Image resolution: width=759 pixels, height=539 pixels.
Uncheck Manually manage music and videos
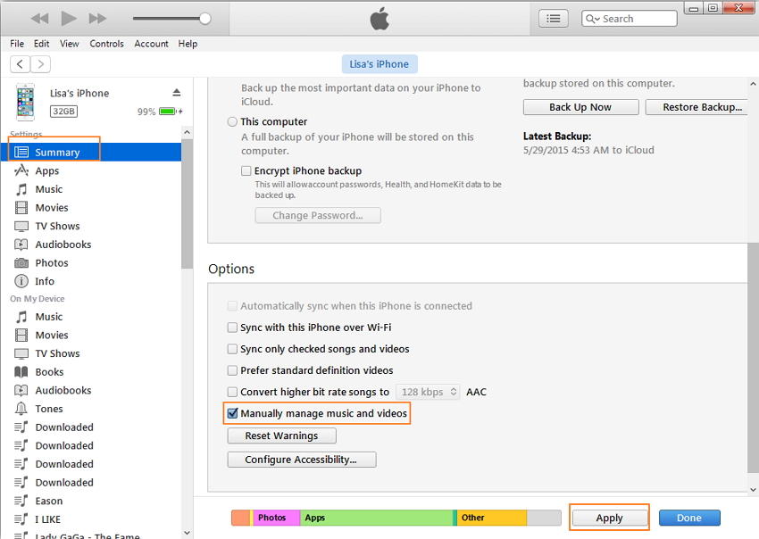233,414
